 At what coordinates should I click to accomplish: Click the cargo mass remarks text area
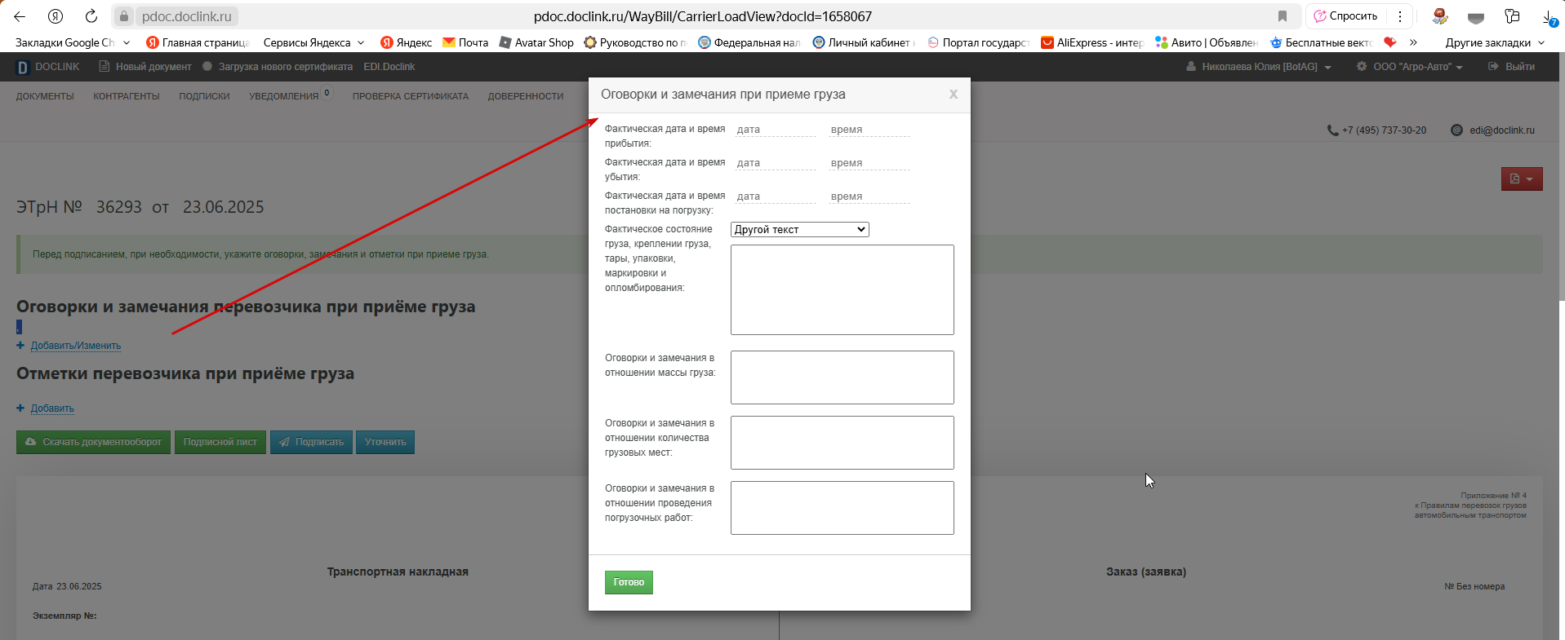point(842,377)
